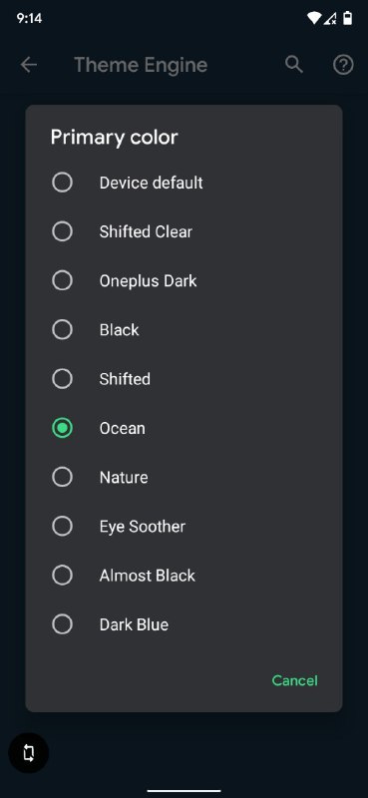
Task: Check the Wi-Fi status icon
Action: (x=314, y=19)
